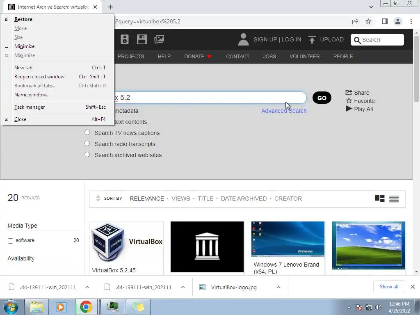Open the Chrome profile avatar

click(398, 21)
